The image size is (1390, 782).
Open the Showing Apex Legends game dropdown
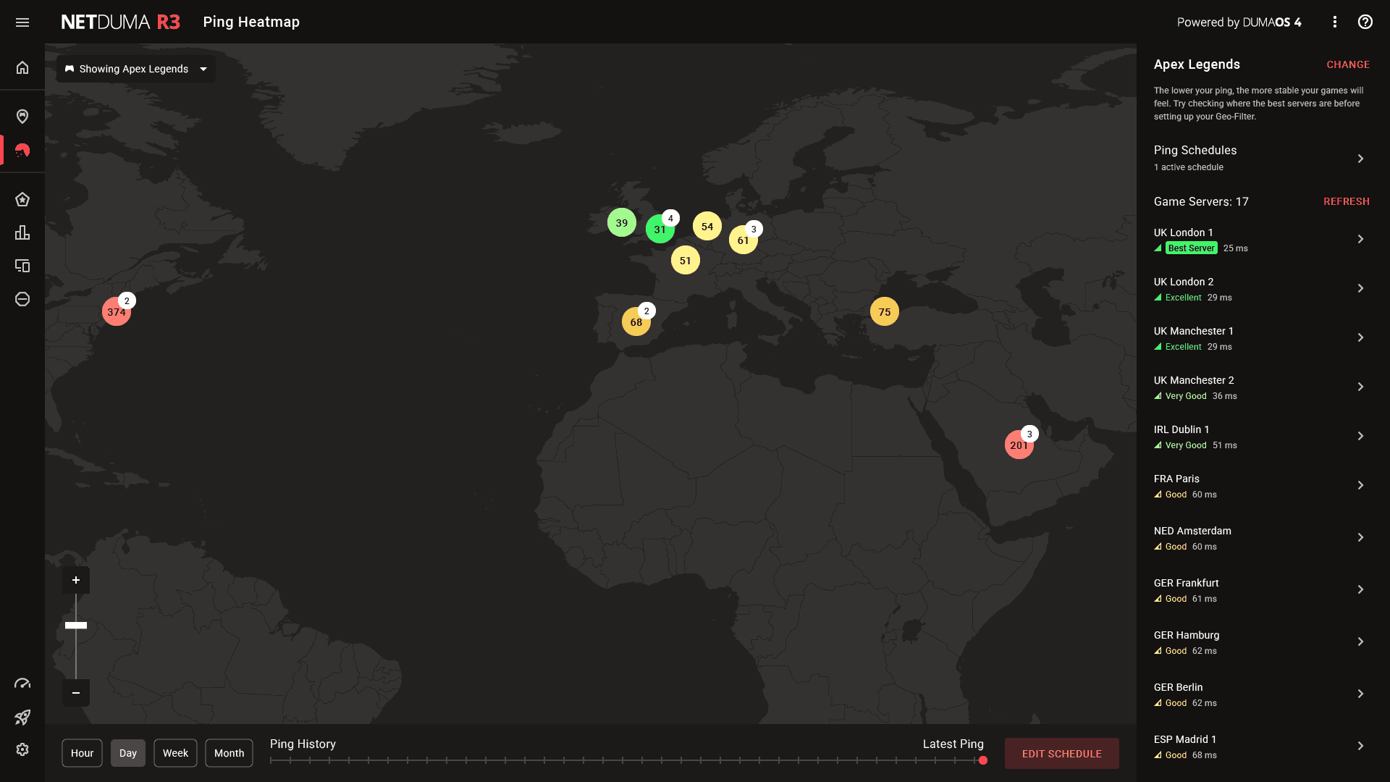pos(135,69)
